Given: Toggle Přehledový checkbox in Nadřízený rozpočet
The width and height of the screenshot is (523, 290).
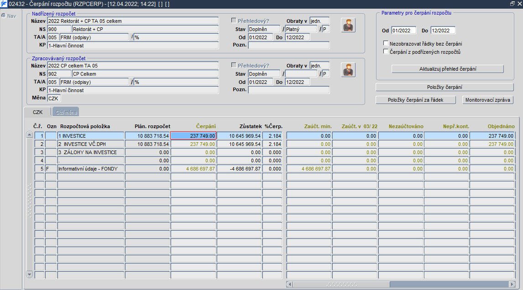Looking at the screenshot, I should tap(234, 21).
